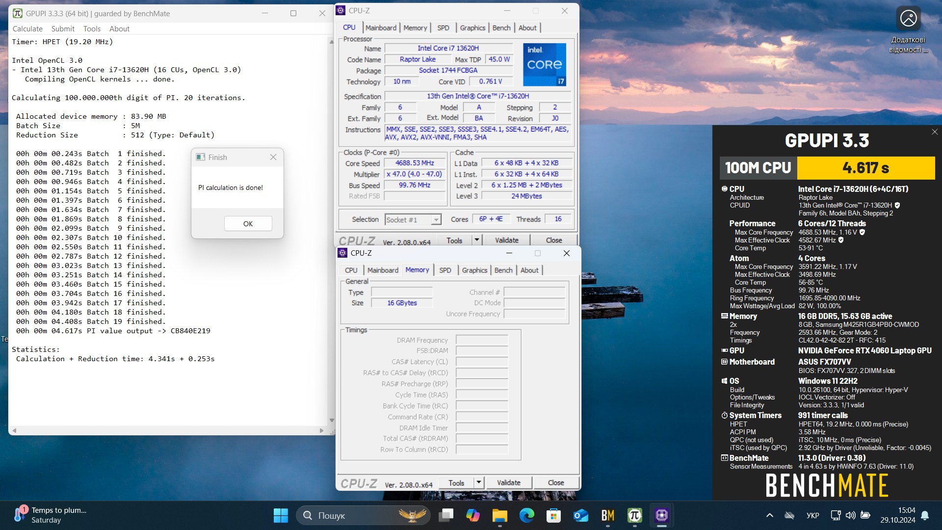Close the BenchMate result overlay
Image resolution: width=942 pixels, height=530 pixels.
pyautogui.click(x=935, y=132)
